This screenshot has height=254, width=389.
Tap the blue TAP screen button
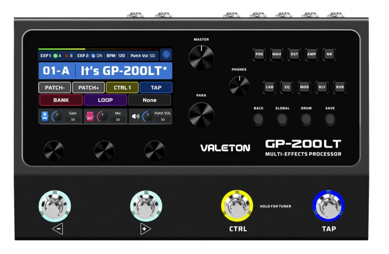pyautogui.click(x=156, y=88)
